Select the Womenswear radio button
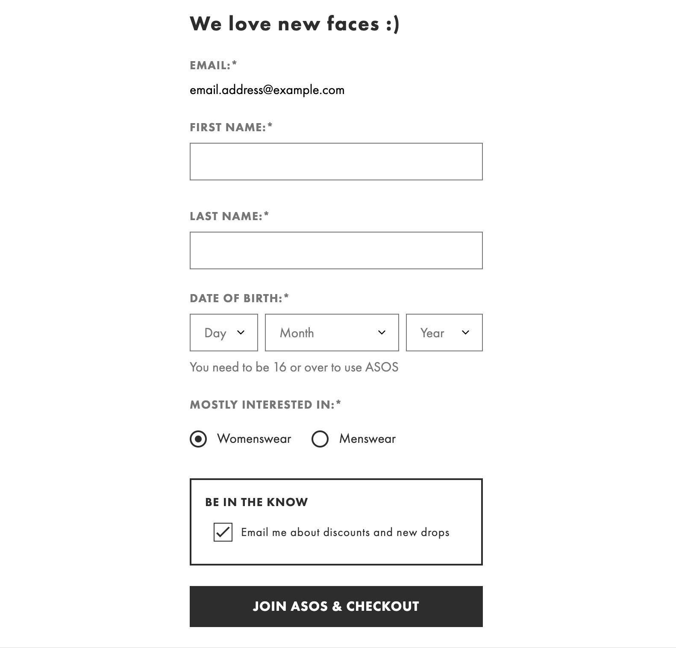This screenshot has height=648, width=676. 198,438
